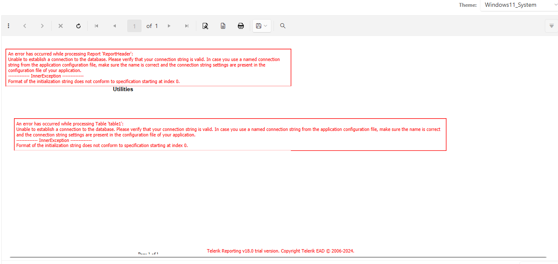
Task: Navigate forward in report history
Action: (x=42, y=26)
